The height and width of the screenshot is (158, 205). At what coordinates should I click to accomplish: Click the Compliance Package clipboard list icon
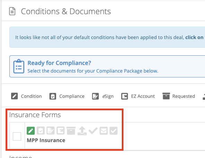pos(19,66)
